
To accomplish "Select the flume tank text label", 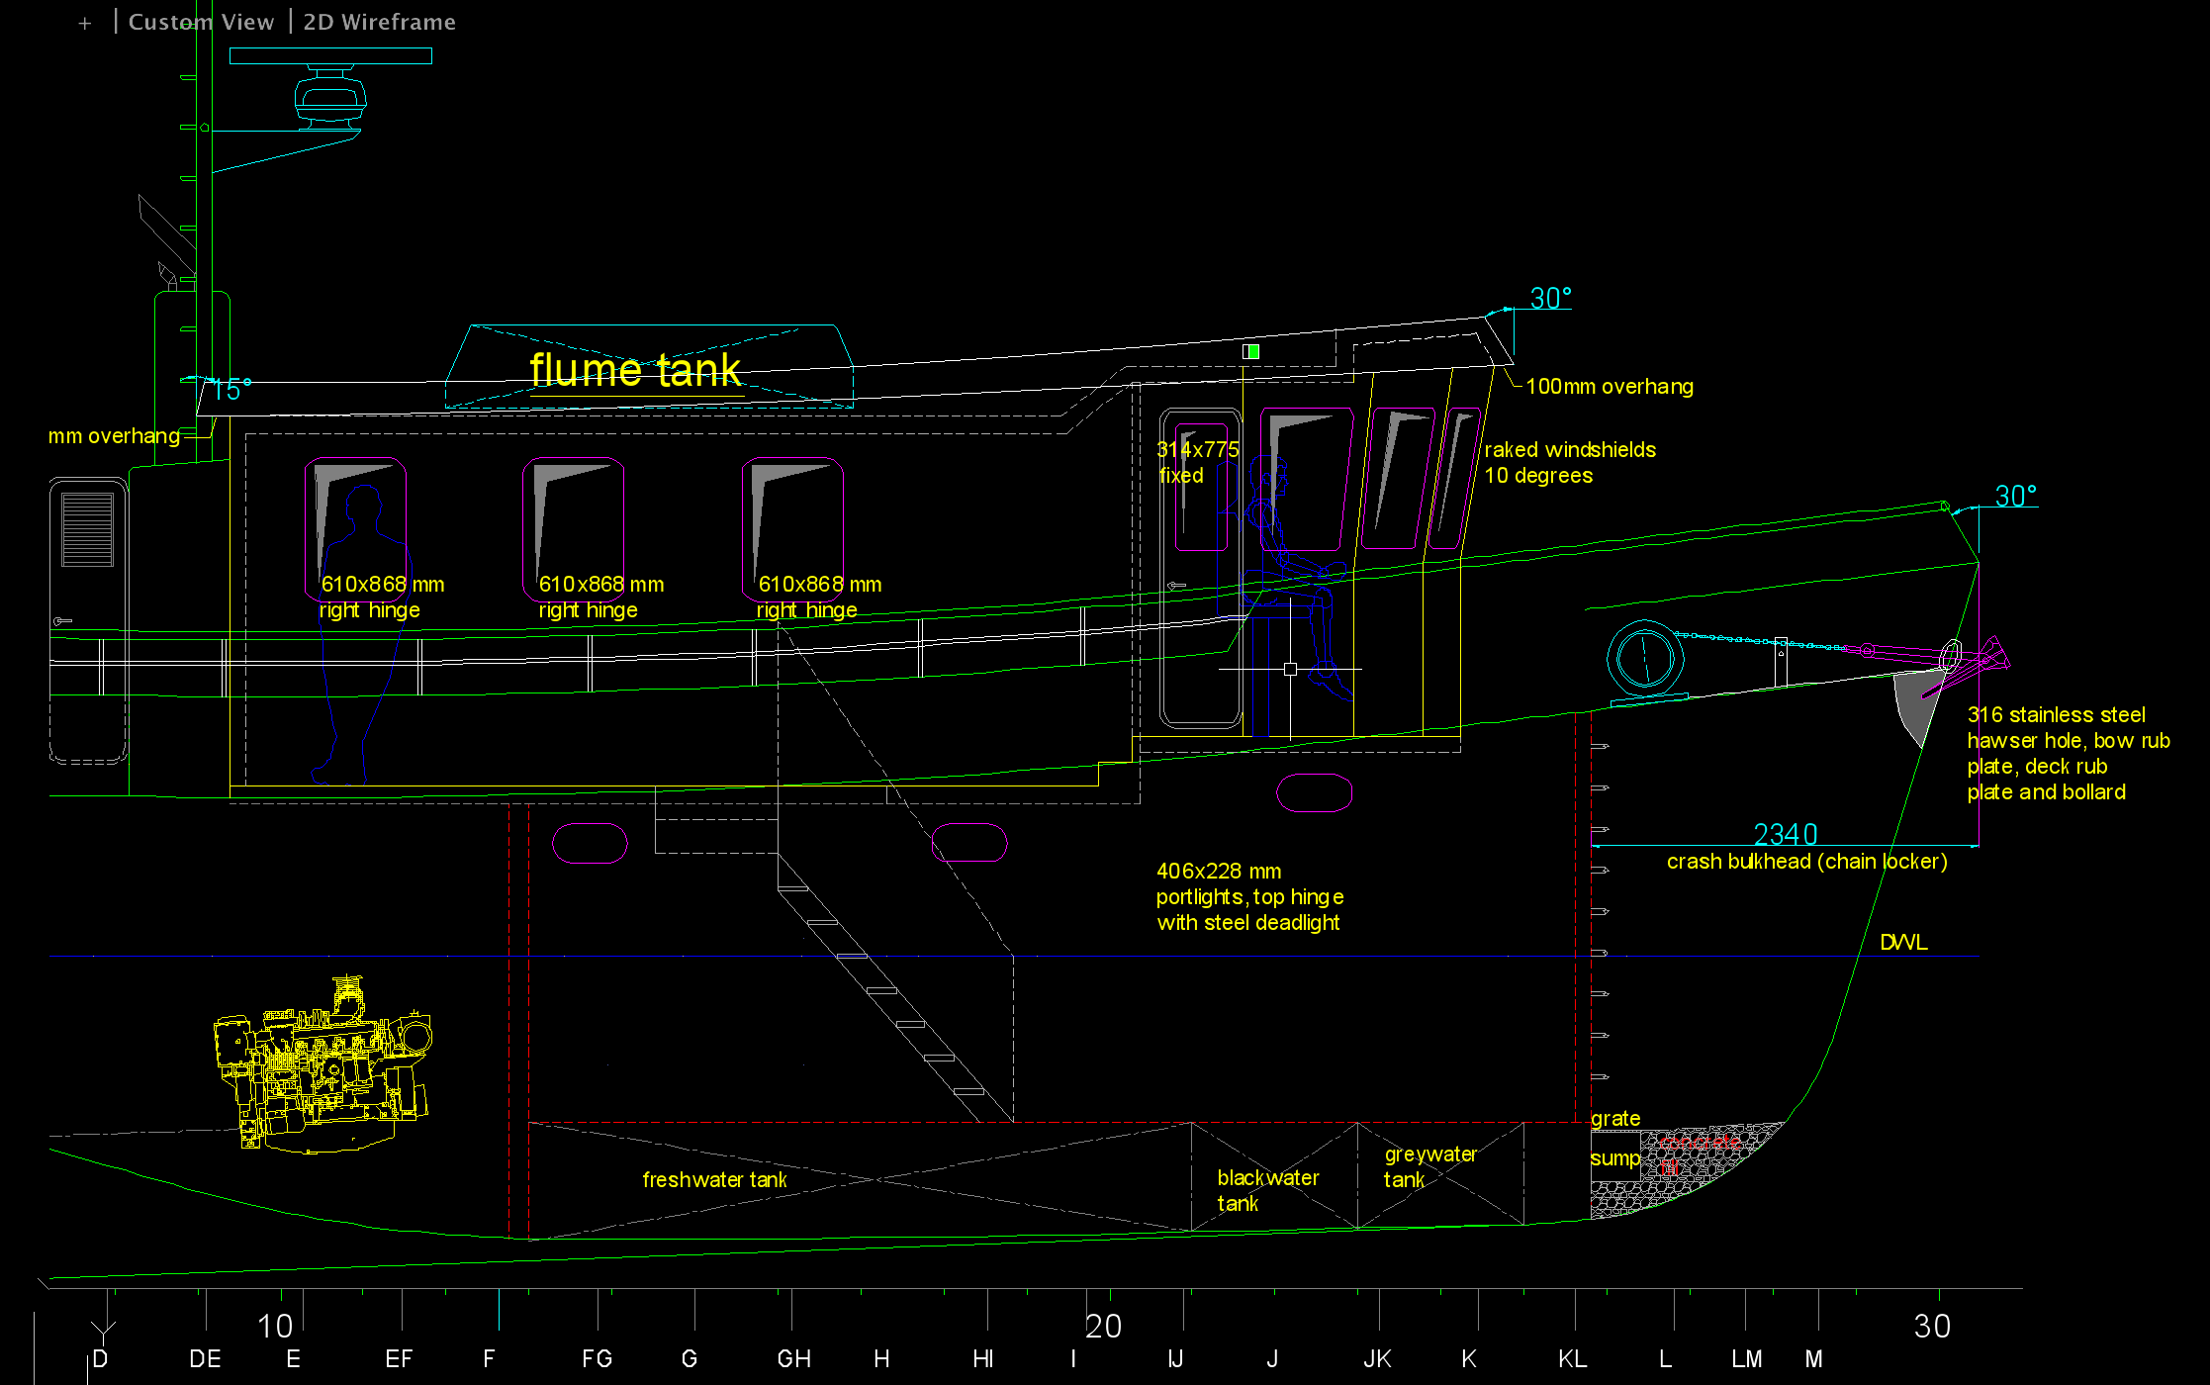I will pos(634,370).
